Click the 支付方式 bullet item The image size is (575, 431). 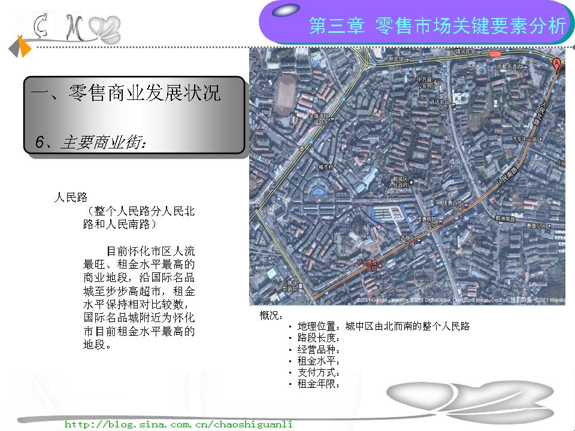[318, 372]
